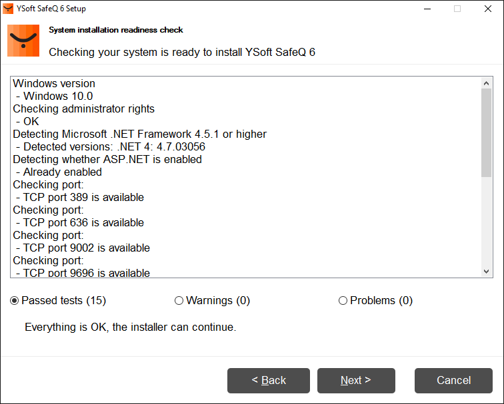Click the empty scrollbar track below the thumb

[x=486, y=223]
